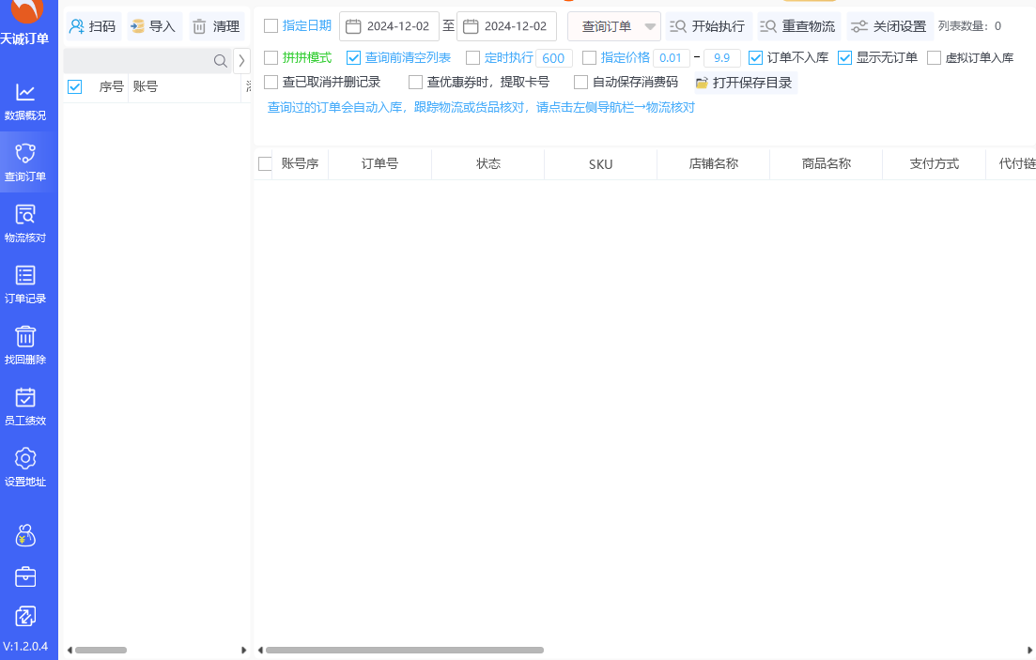Select 物流核对 sidebar icon

[x=25, y=223]
